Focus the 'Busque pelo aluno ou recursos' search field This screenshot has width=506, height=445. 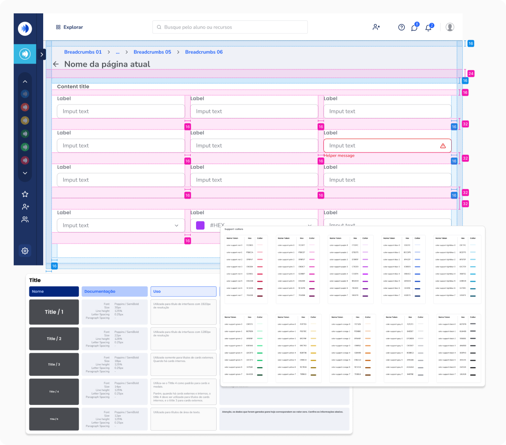pos(230,27)
